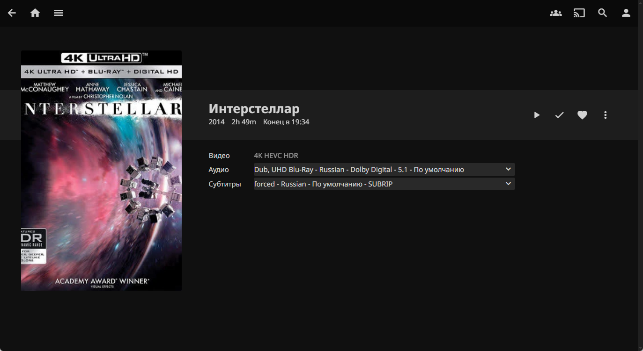Open the Субтитры track dropdown

(x=384, y=184)
